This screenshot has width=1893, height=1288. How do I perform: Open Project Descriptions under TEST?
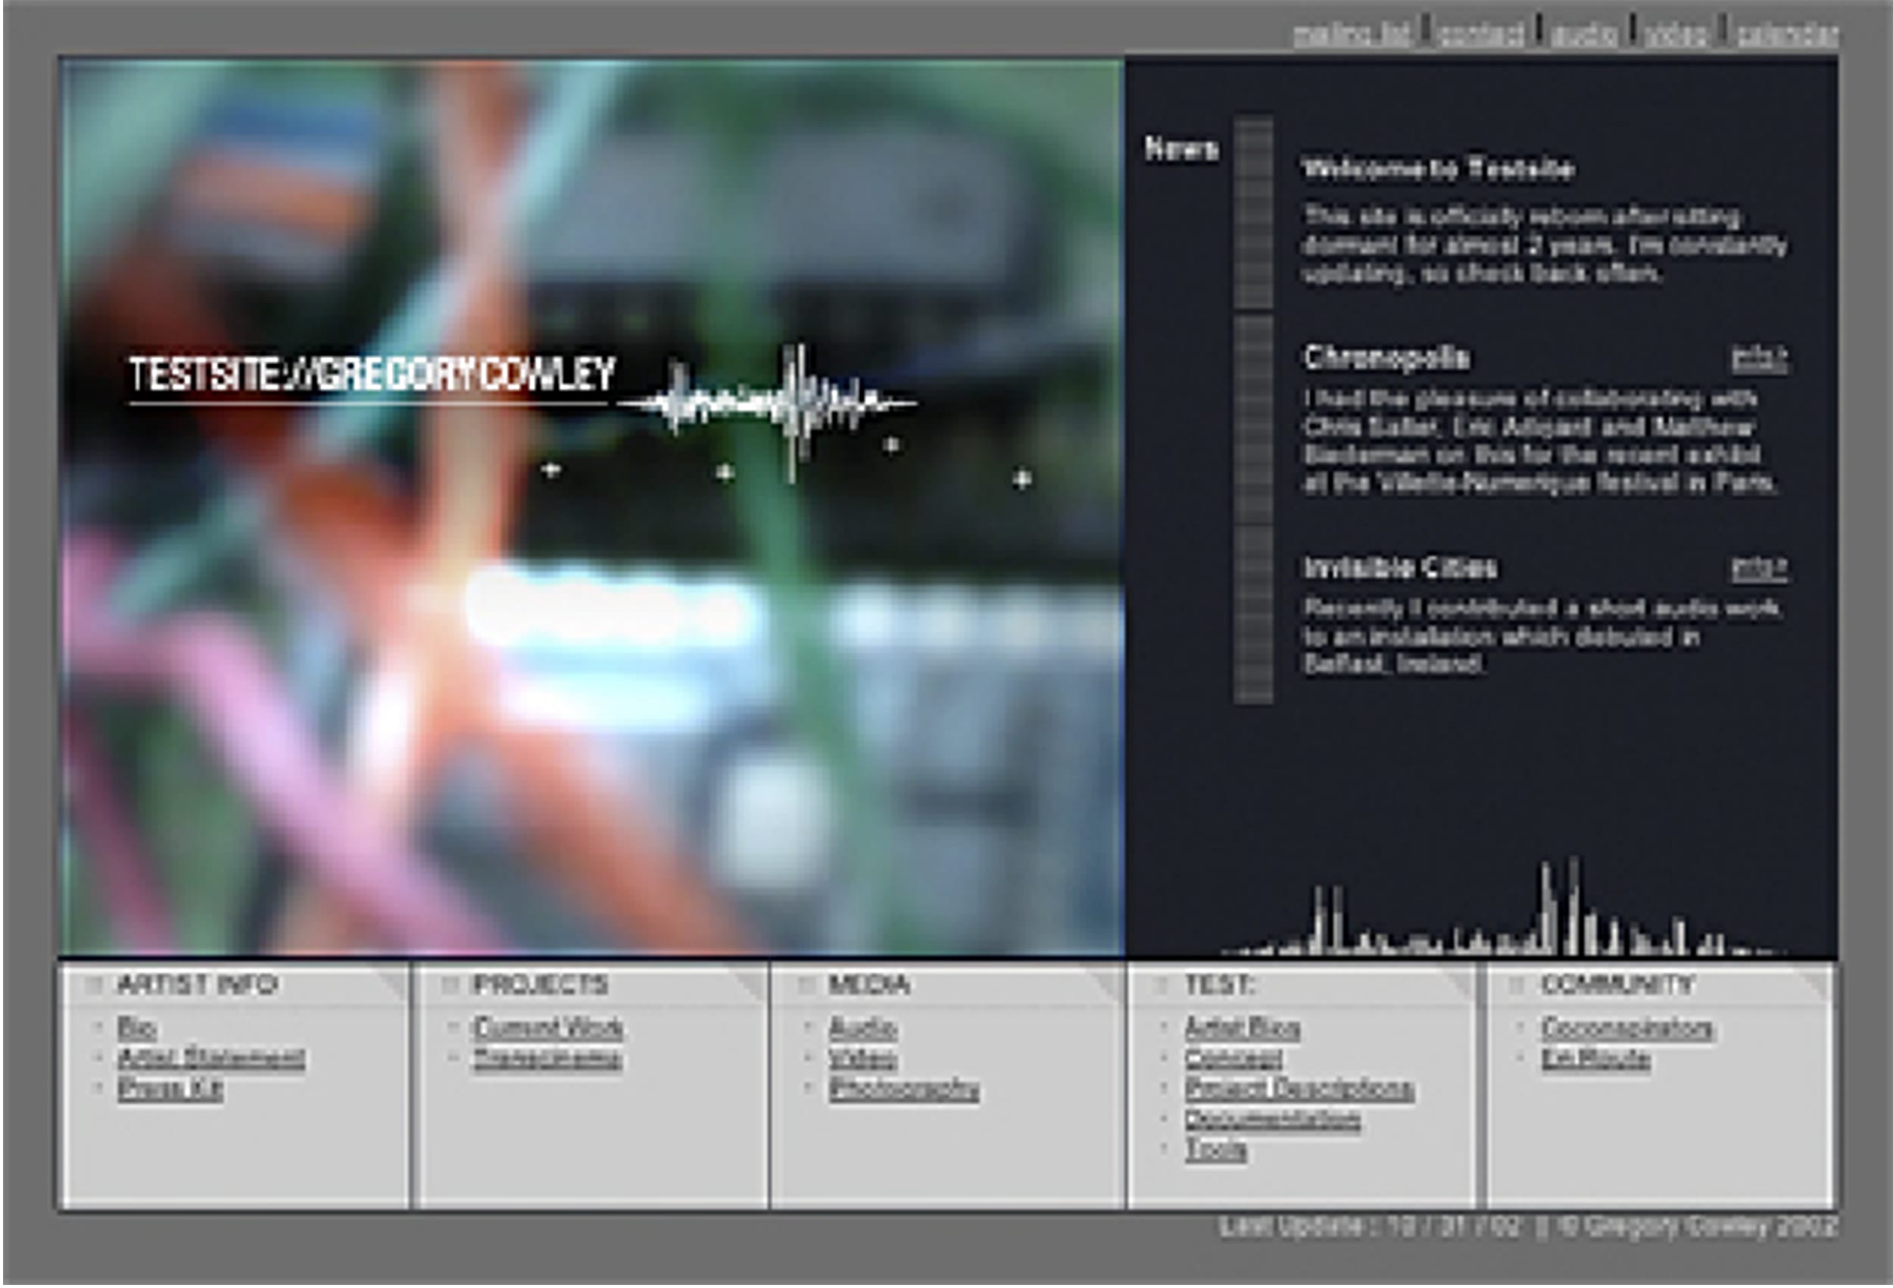pos(1299,1089)
